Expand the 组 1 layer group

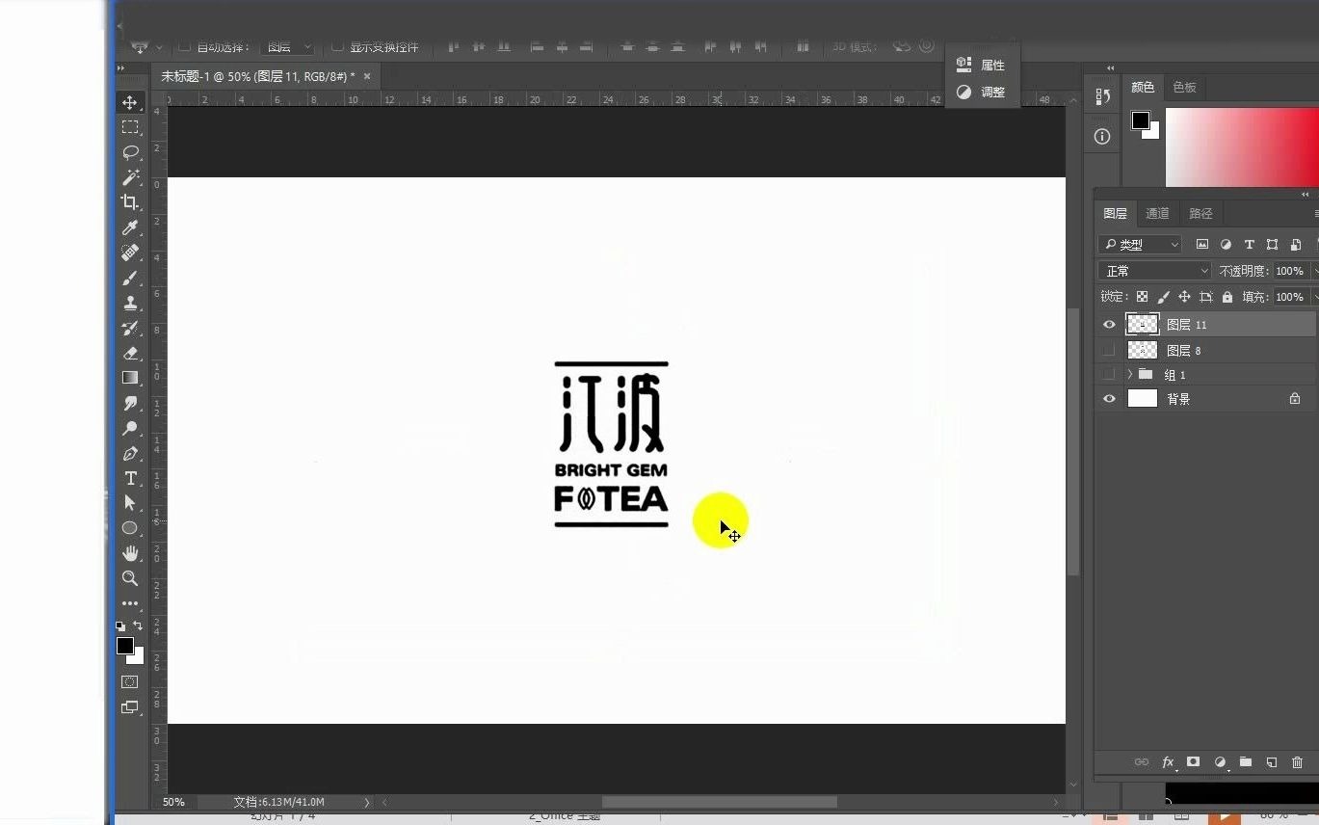[x=1129, y=374]
